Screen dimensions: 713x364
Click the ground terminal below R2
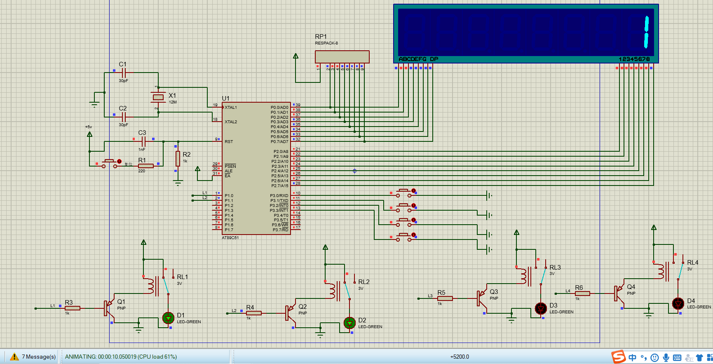coord(178,183)
